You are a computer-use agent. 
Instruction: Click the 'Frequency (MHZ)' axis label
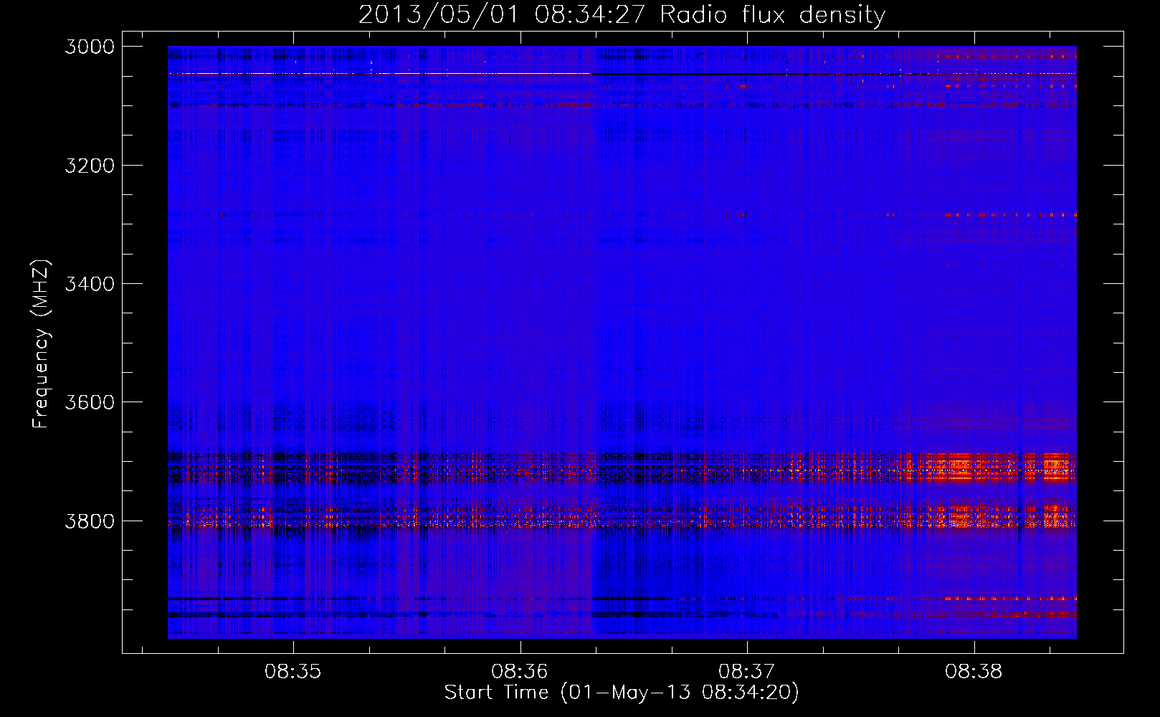click(41, 344)
